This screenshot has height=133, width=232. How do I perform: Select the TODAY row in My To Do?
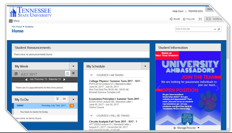pyautogui.click(x=45, y=106)
